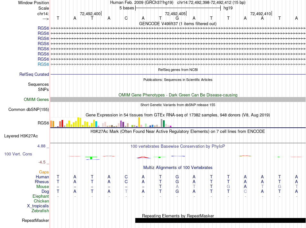Click the Mouse alignment row label
Image resolution: width=306 pixels, height=228 pixels.
pos(43,187)
